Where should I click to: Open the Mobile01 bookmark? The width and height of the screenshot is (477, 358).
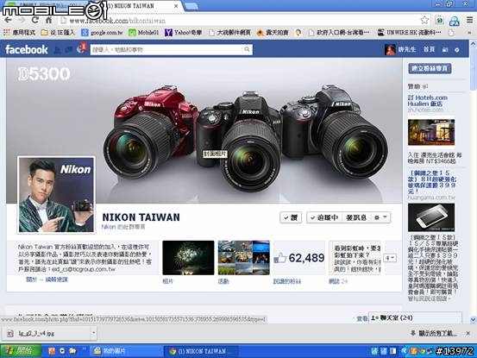144,32
